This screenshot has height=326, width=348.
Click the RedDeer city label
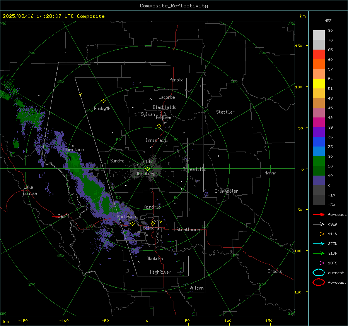pyautogui.click(x=164, y=117)
